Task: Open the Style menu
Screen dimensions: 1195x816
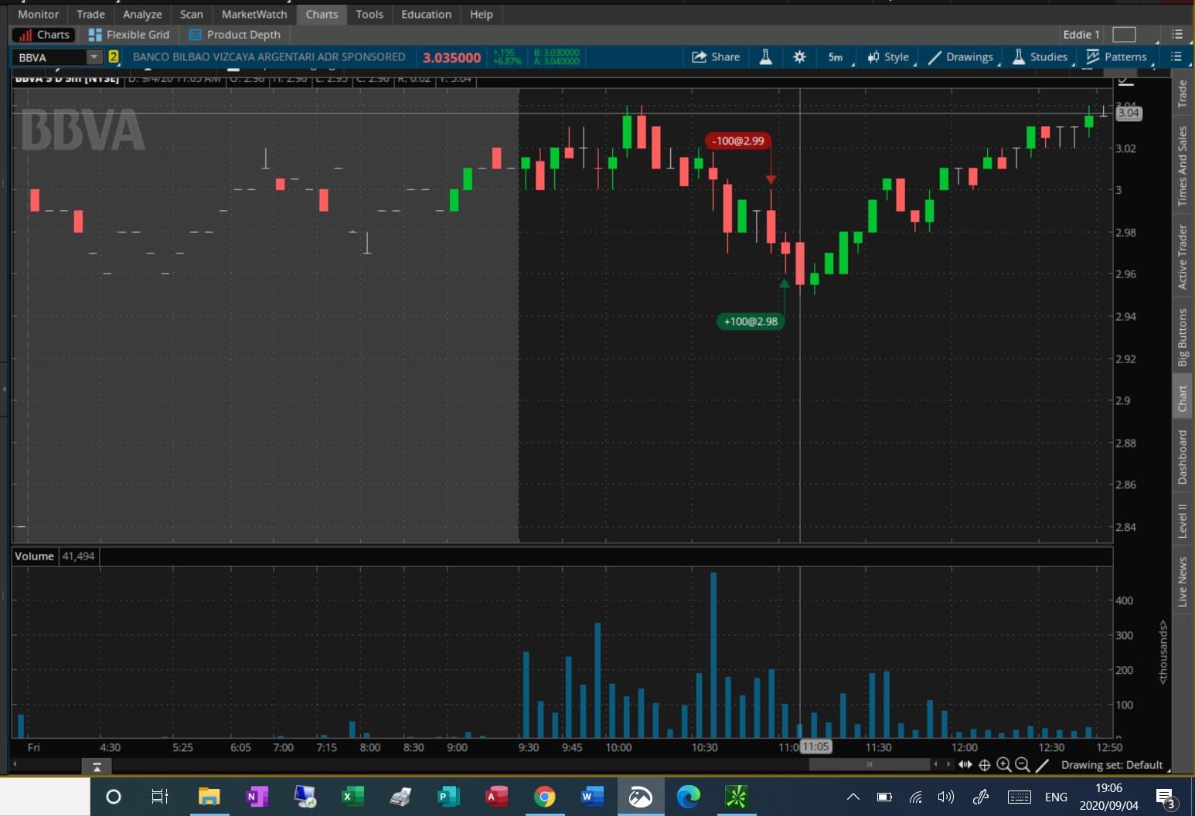Action: coord(889,56)
